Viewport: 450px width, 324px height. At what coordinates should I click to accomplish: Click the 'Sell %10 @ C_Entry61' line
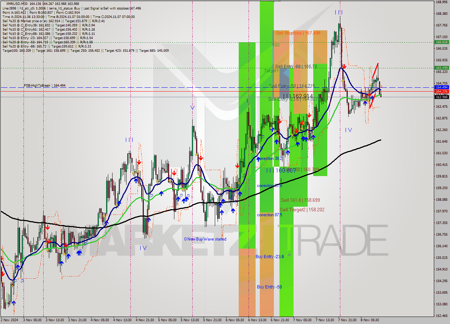pyautogui.click(x=49, y=29)
